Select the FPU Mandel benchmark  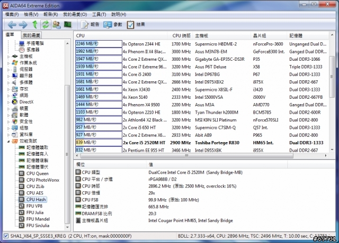(38, 219)
